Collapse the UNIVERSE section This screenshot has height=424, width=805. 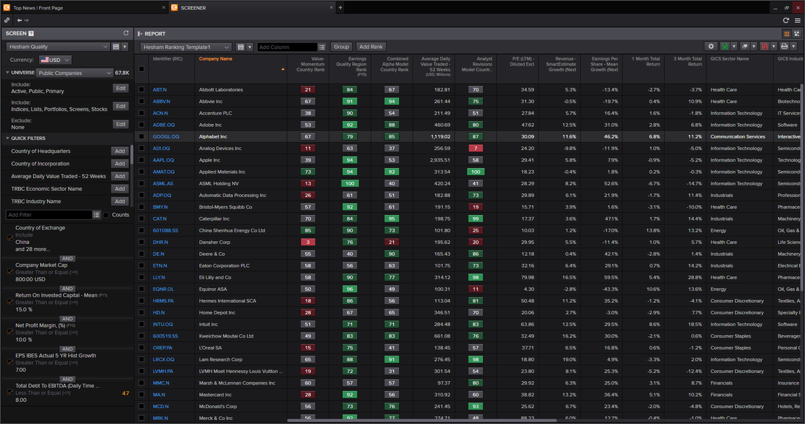[7, 73]
